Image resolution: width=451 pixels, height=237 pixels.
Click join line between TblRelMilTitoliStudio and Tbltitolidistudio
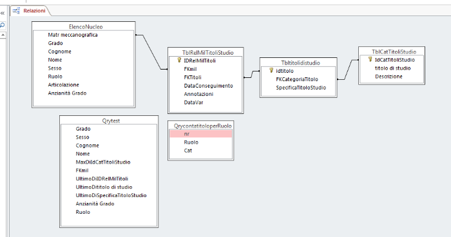(x=252, y=74)
